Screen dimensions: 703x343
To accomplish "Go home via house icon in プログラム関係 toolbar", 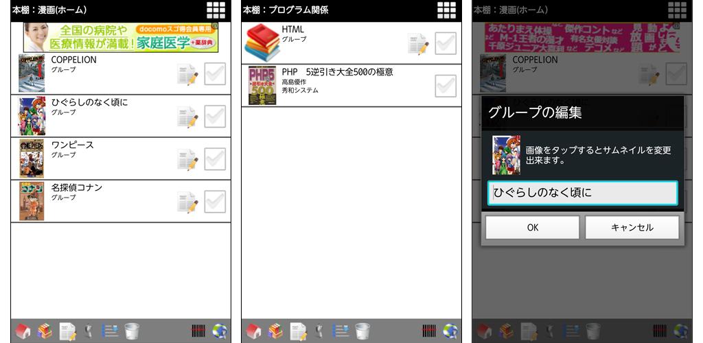I will [x=254, y=331].
